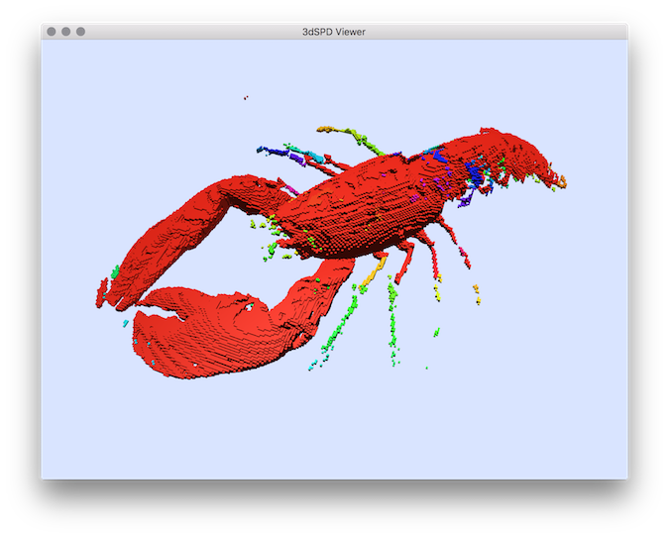Click the cyan voxels below the lower claw
The width and height of the screenshot is (669, 538).
[315, 365]
